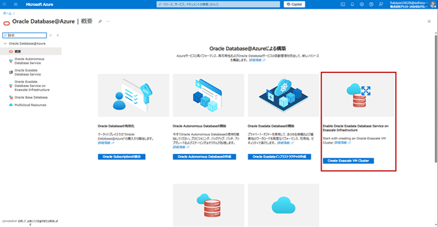The image size is (438, 227).
Task: Click the Copilot button
Action: [294, 4]
